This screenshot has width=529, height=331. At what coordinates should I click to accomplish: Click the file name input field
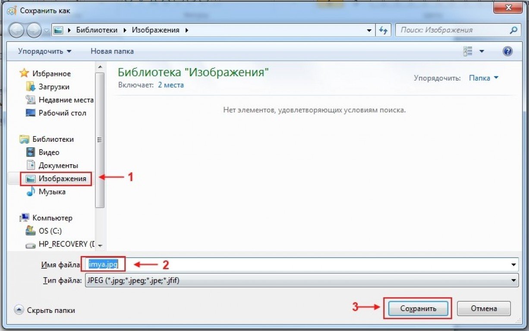click(x=302, y=264)
